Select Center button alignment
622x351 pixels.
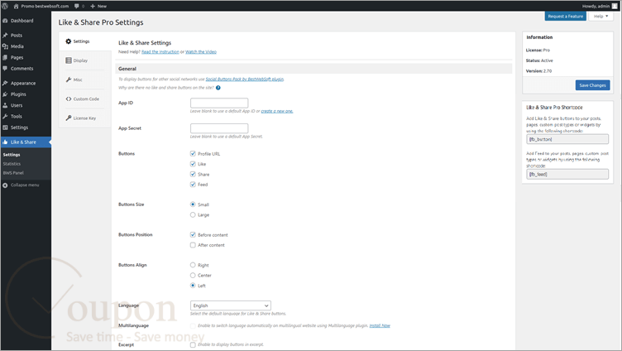coord(193,276)
